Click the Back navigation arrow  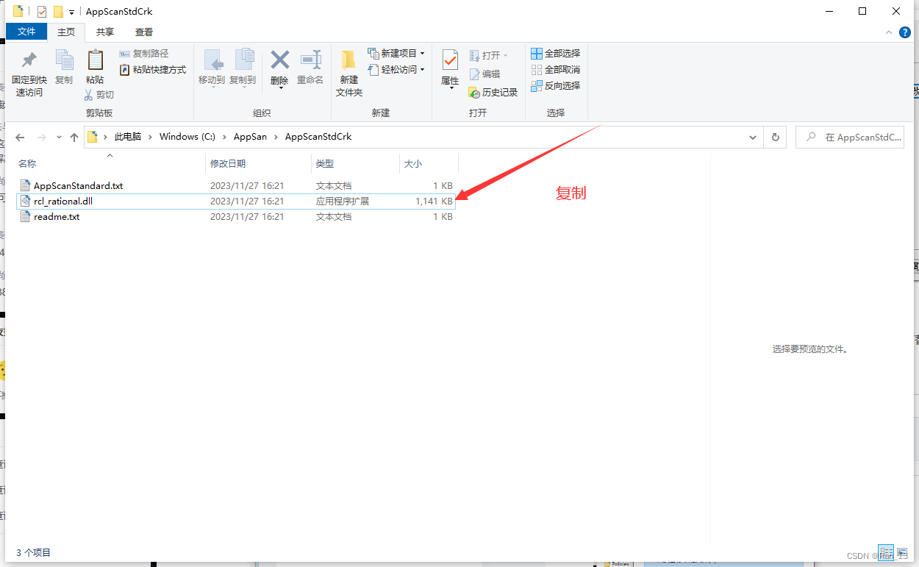[21, 138]
